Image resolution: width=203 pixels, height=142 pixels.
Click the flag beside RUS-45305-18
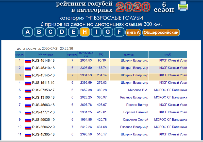click(28, 135)
